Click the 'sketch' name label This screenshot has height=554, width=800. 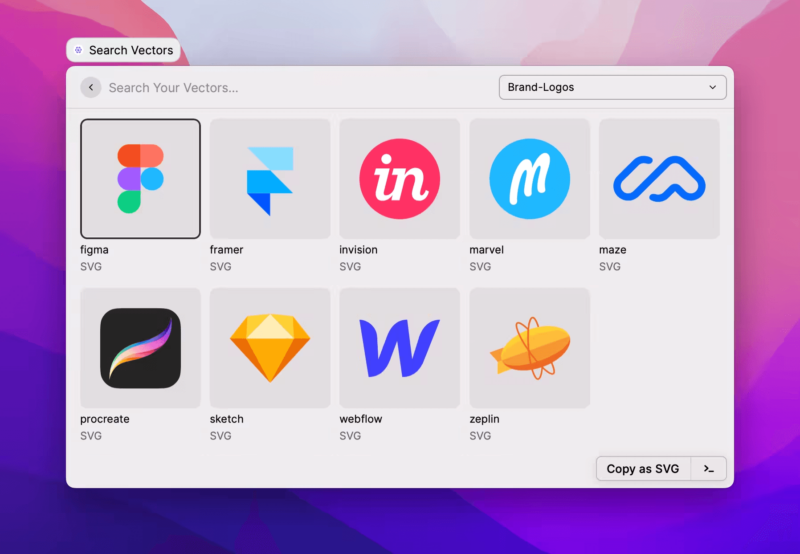click(x=227, y=419)
